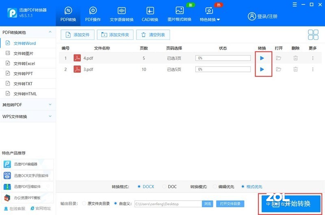This screenshot has height=215, width=325.
Task: Select the DOC output format
Action: 170,187
